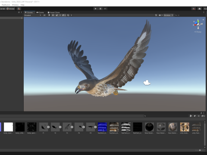Open the Gizmos dropdown

pos(168,15)
